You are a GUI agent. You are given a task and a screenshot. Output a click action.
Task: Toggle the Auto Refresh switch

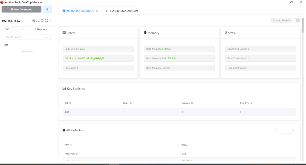[x=296, y=20]
